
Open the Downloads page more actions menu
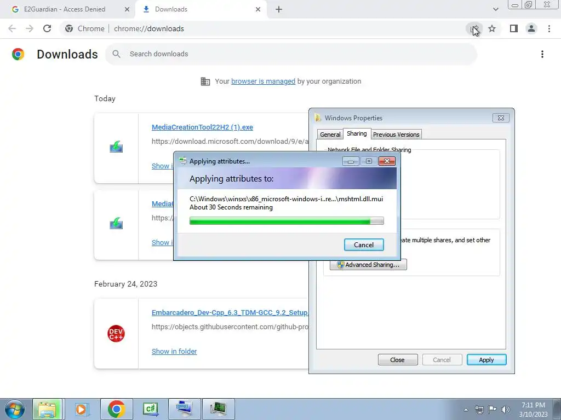[542, 54]
